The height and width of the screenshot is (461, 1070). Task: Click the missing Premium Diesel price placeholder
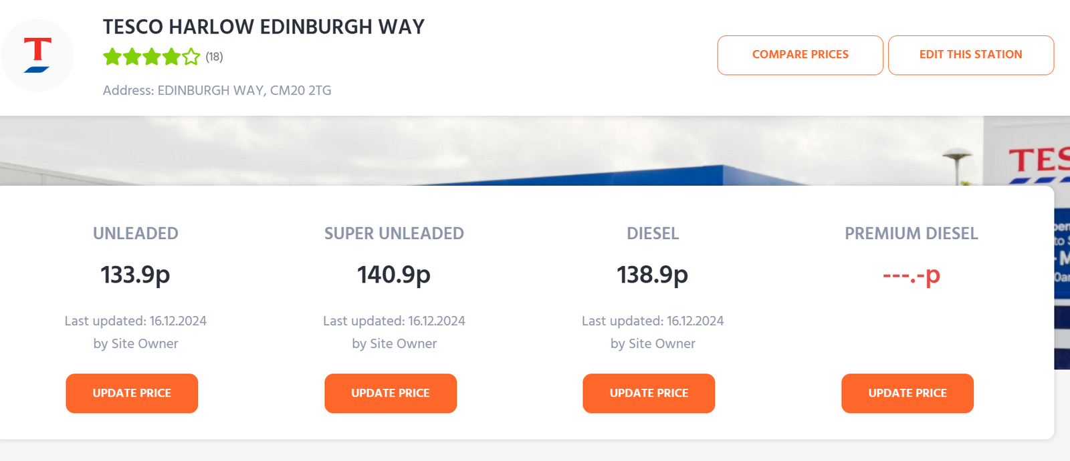click(x=911, y=275)
